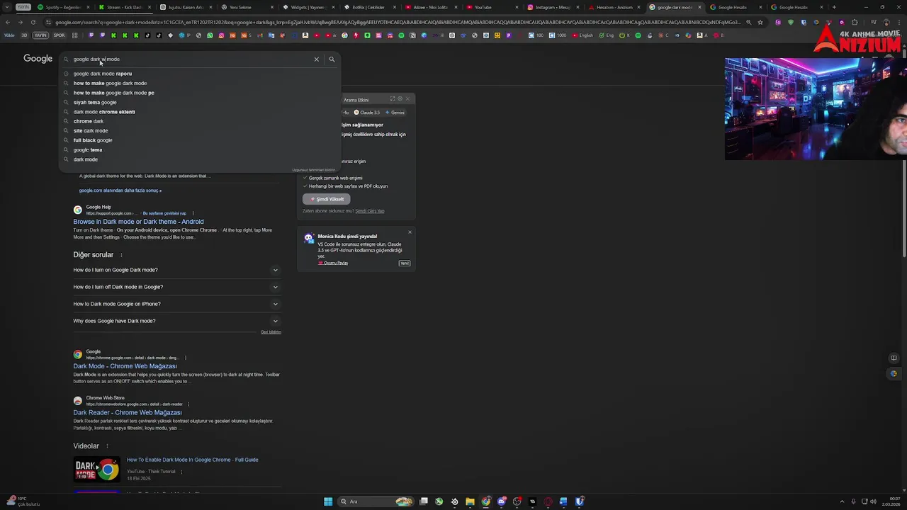Screen dimensions: 907x510
Task: Open a new tab with the plus button
Action: (834, 7)
